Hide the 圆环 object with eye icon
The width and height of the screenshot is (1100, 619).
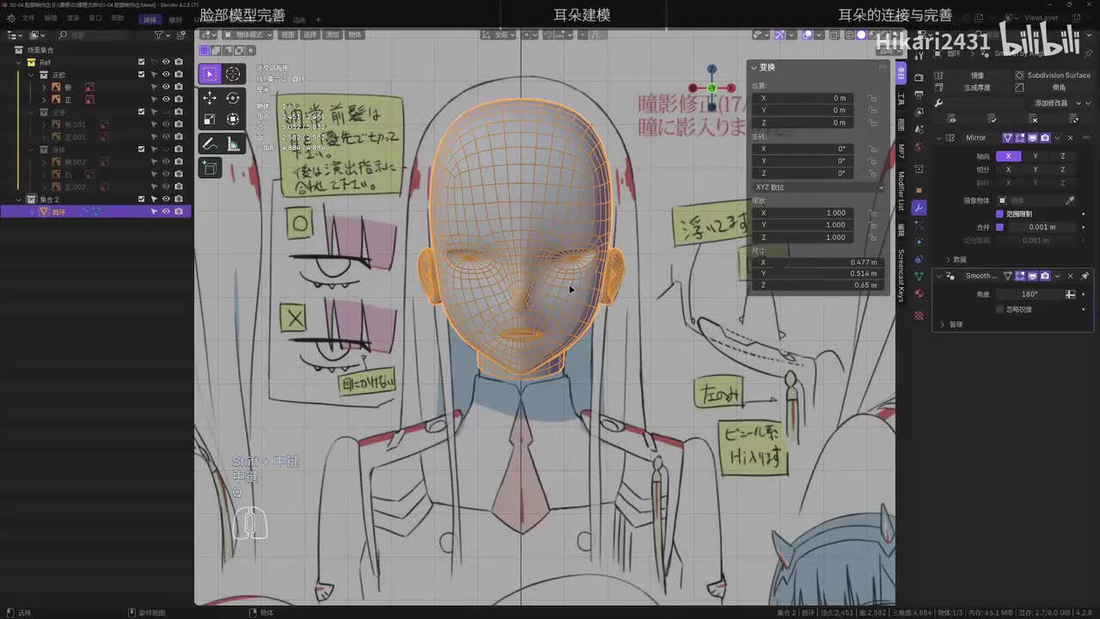166,211
